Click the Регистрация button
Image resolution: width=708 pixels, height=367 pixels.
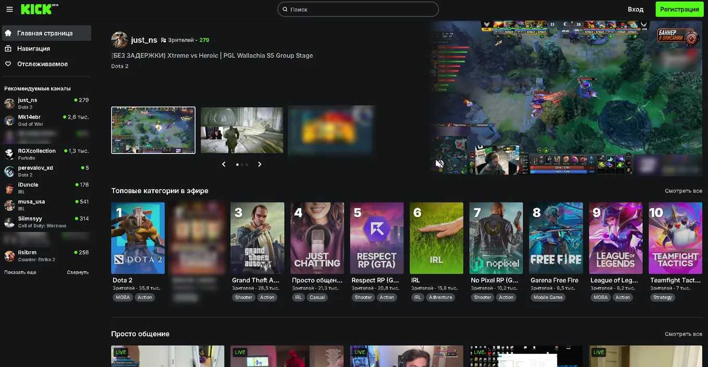click(x=679, y=9)
